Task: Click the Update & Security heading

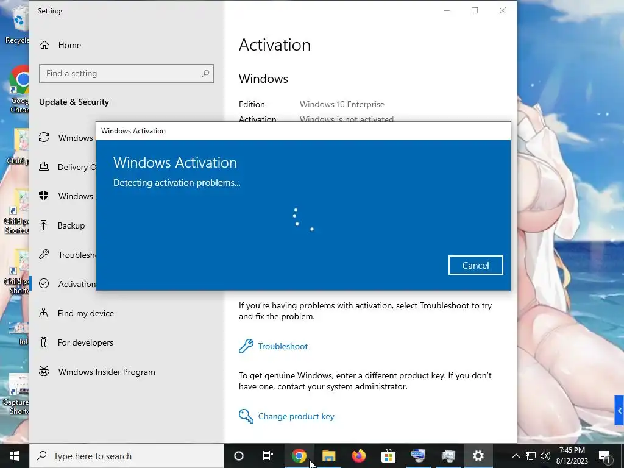Action: [74, 102]
